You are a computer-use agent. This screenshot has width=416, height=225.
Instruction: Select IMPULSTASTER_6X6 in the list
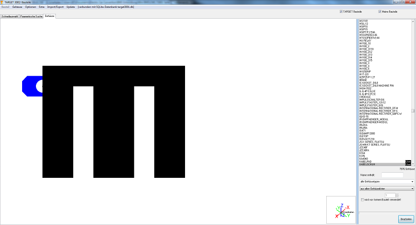point(371,105)
